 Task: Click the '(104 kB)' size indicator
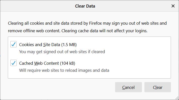[x=68, y=63]
